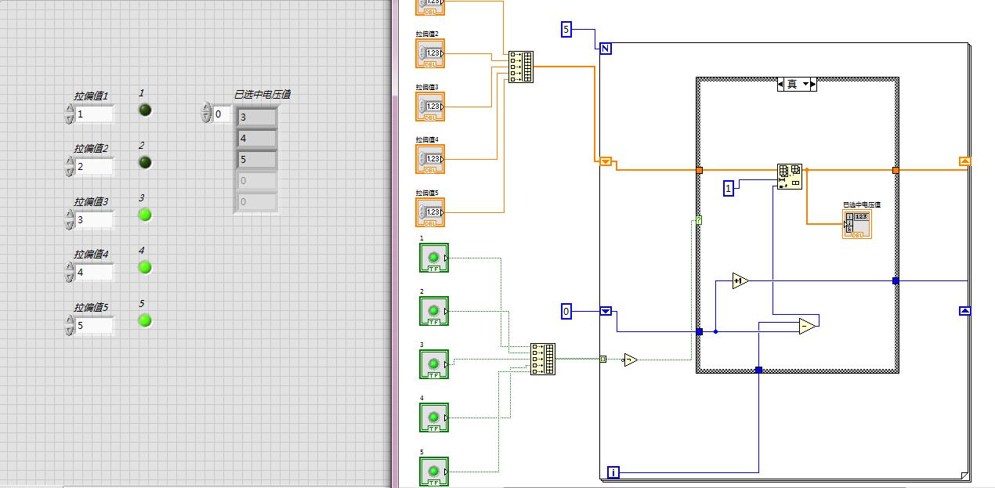Click the conversion node right of the boolean array

tap(629, 360)
